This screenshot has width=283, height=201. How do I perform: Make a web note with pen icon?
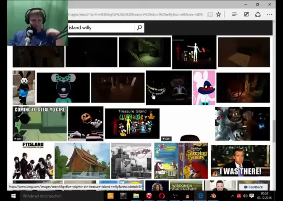click(x=246, y=14)
